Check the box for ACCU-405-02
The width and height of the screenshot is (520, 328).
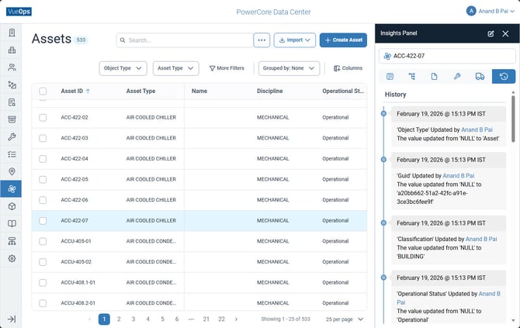[43, 262]
